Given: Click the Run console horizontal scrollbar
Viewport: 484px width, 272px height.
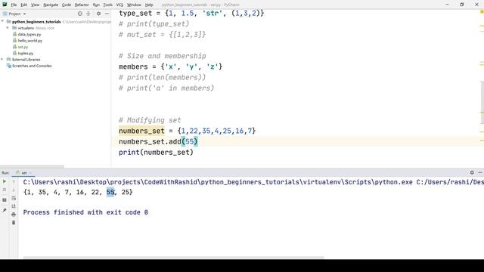Looking at the screenshot, I should click(173, 257).
